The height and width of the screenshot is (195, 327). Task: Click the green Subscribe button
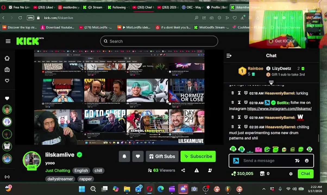(198, 156)
